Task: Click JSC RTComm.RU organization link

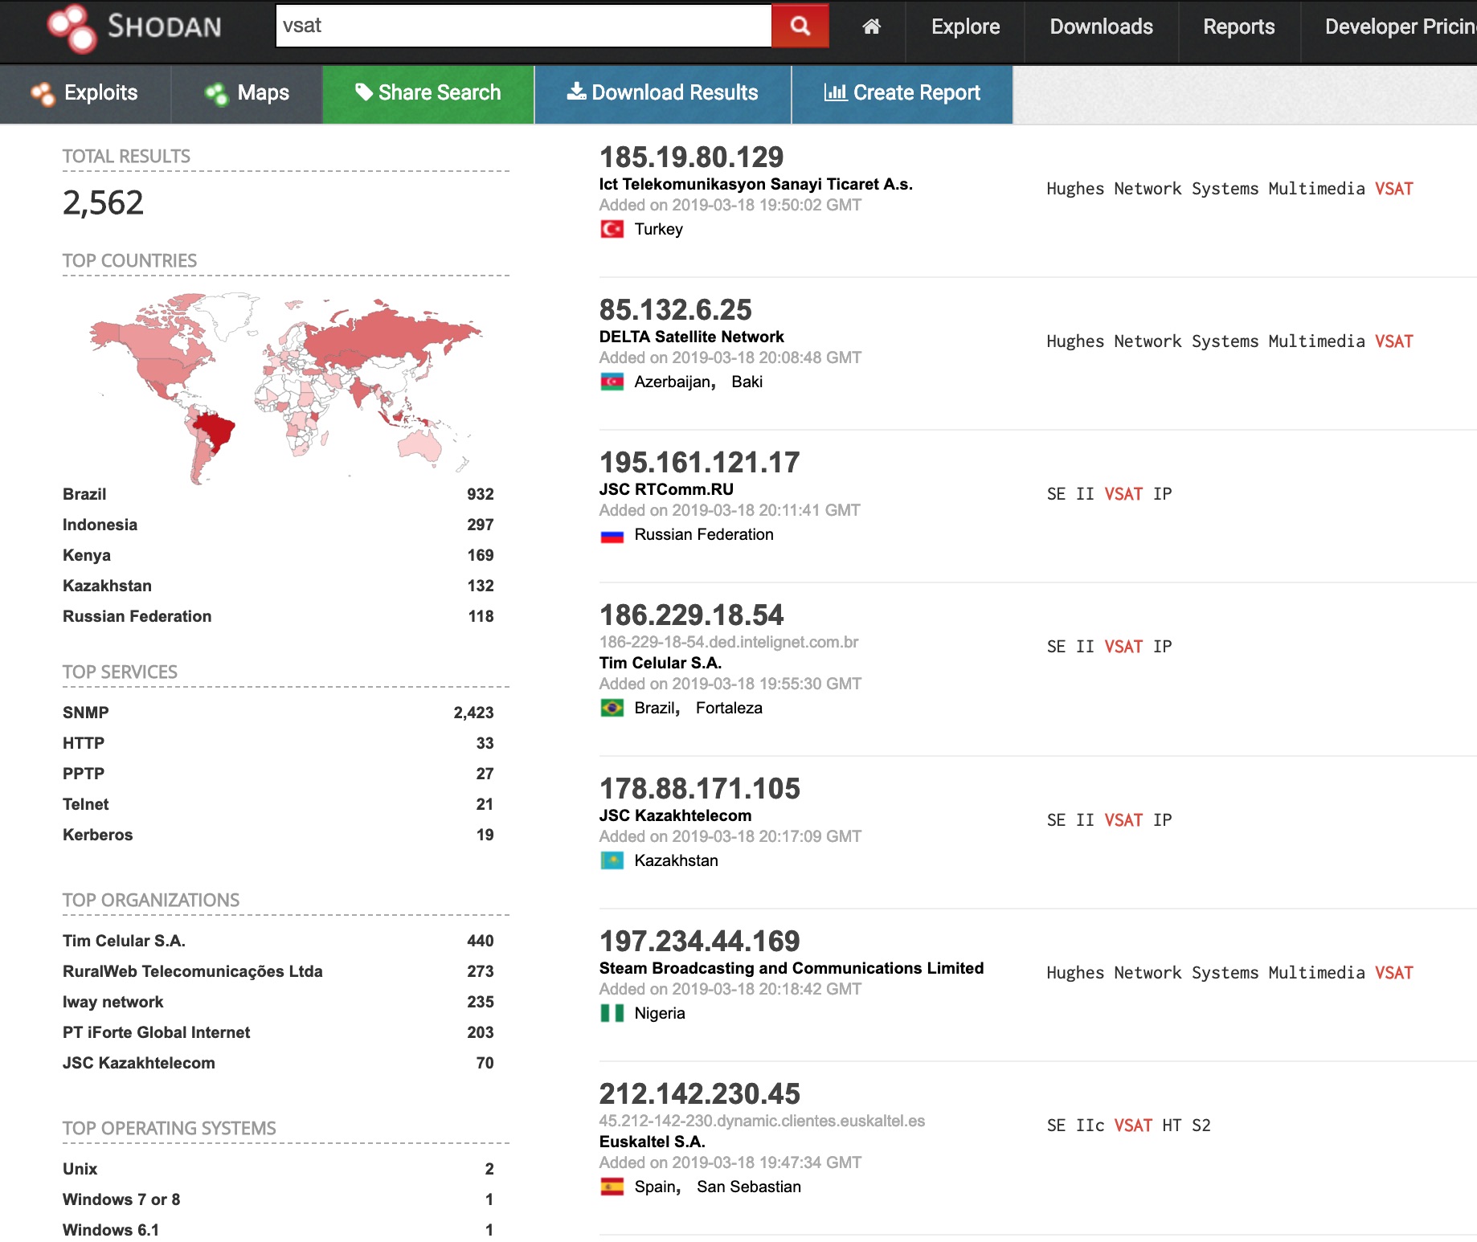Action: tap(666, 489)
